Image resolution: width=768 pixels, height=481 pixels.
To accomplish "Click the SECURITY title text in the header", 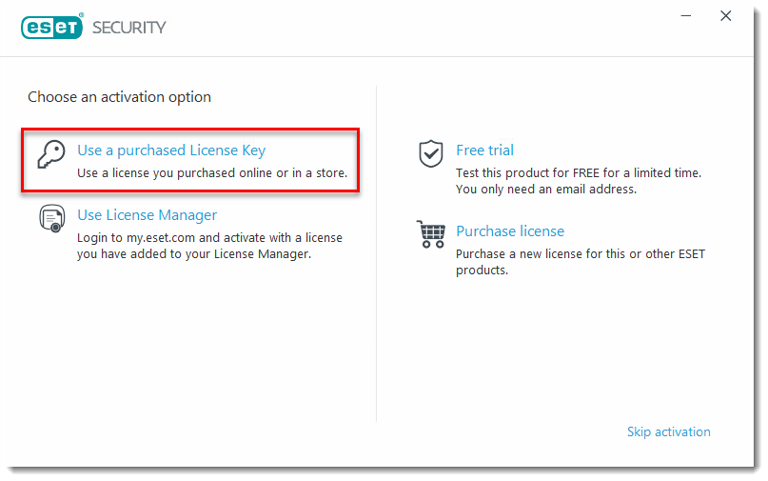I will (x=129, y=28).
